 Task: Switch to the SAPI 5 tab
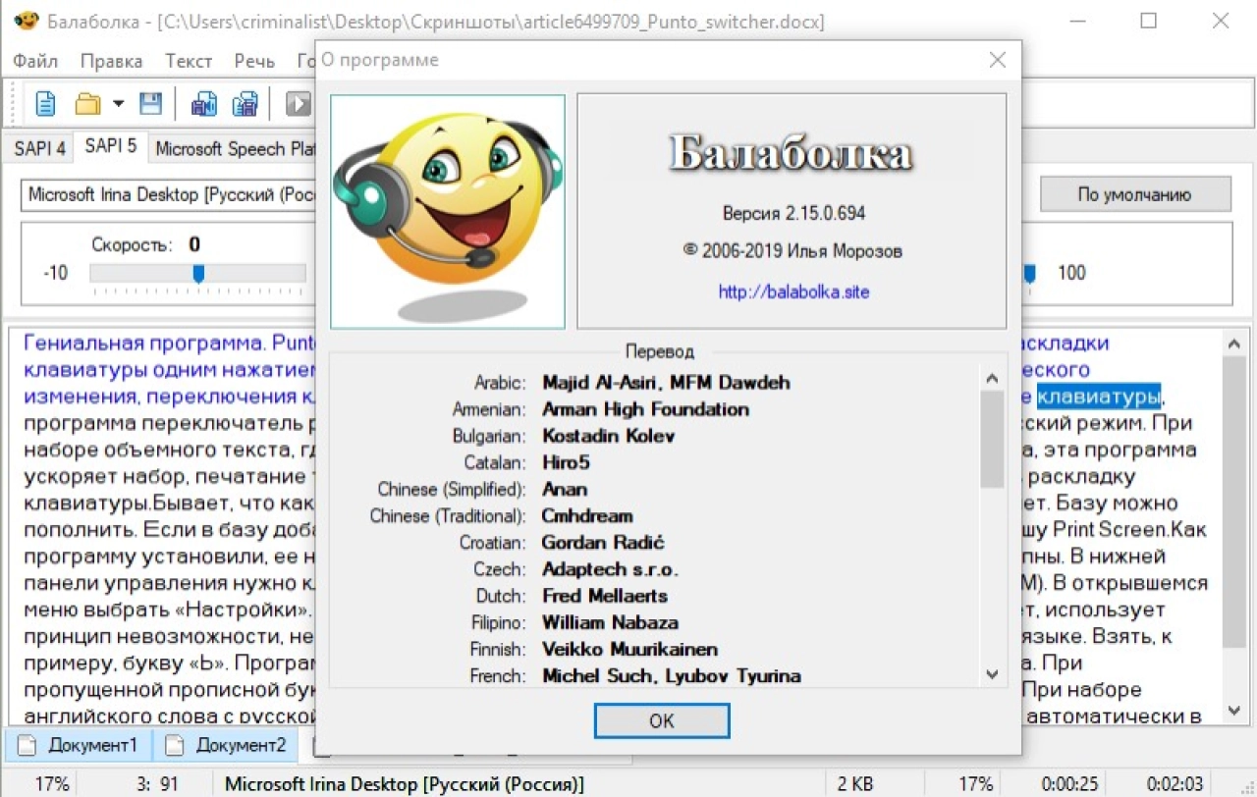110,145
